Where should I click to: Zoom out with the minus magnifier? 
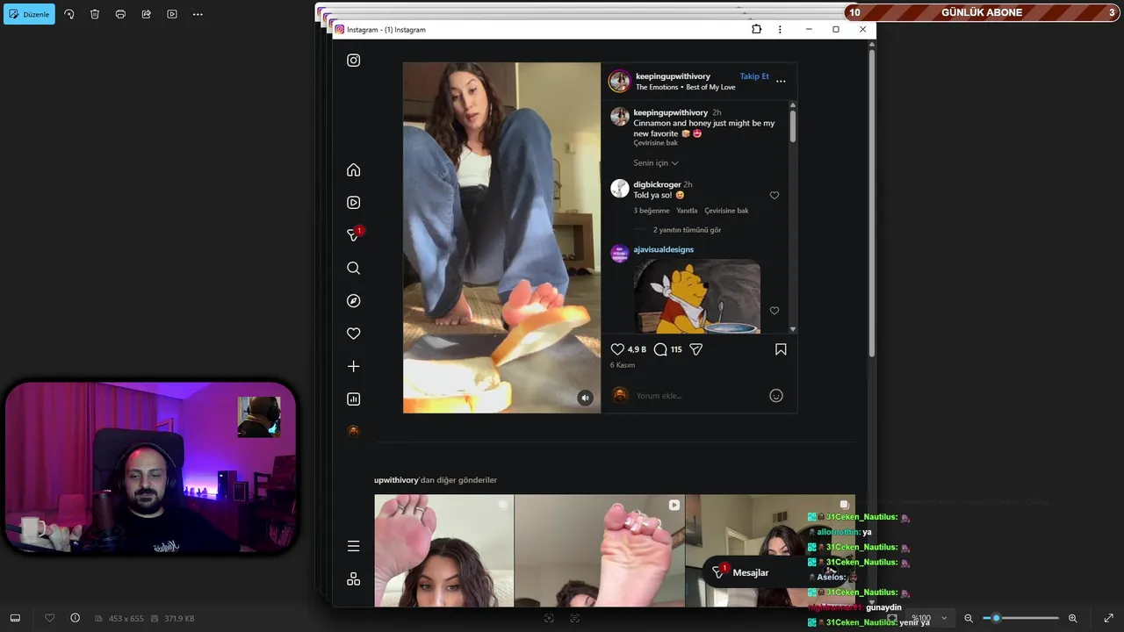(x=969, y=618)
